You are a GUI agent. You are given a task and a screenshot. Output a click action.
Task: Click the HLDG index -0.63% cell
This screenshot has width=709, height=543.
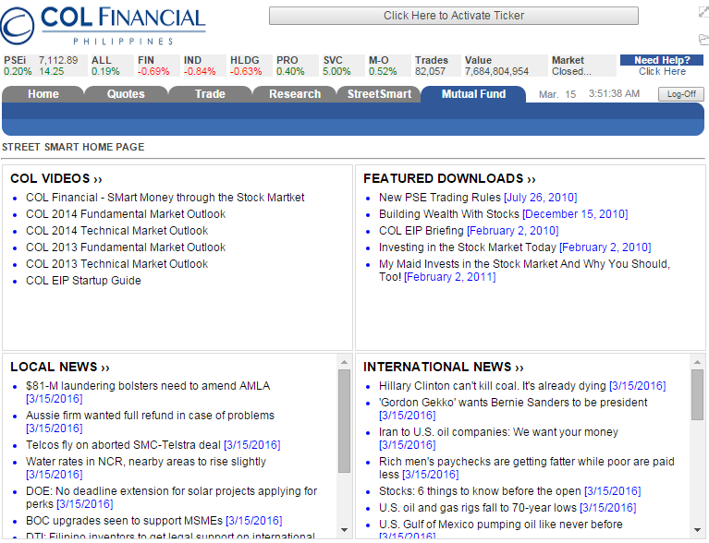251,66
